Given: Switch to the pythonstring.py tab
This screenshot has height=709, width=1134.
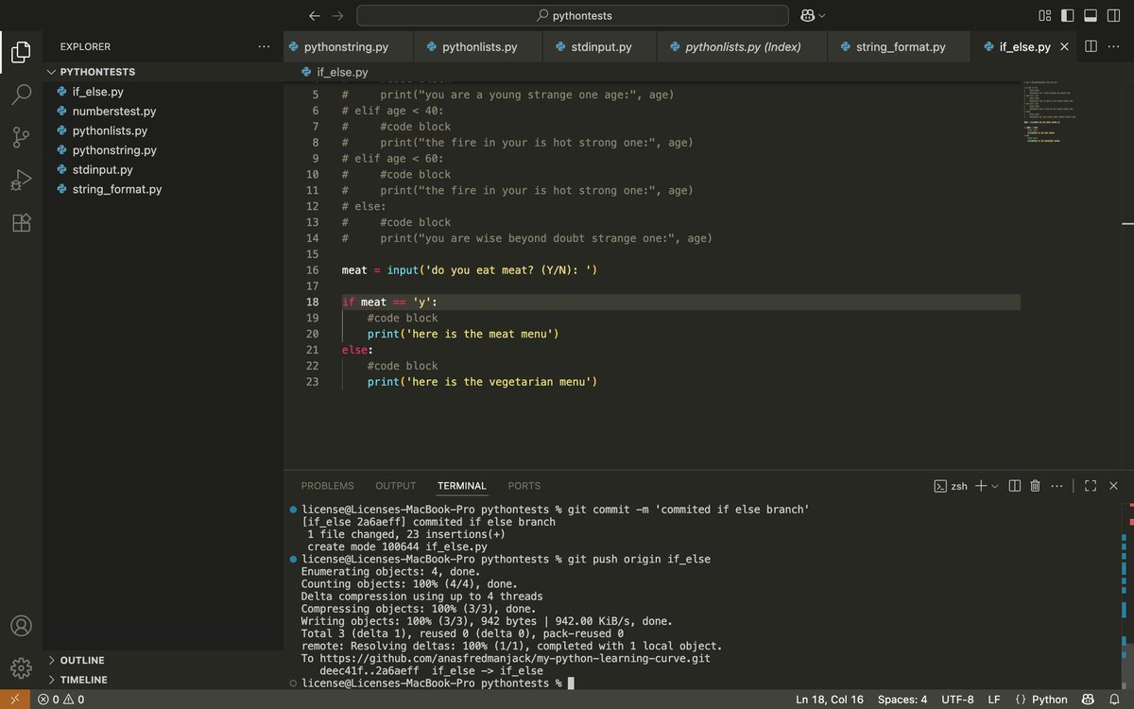Looking at the screenshot, I should [x=349, y=46].
